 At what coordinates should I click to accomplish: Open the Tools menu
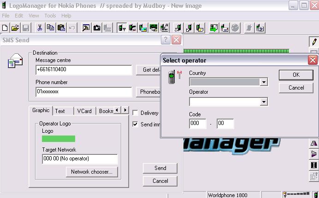tap(50, 16)
